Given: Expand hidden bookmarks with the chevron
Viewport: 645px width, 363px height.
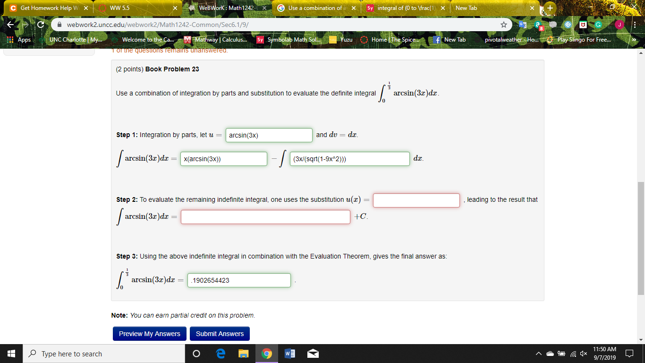Looking at the screenshot, I should 634,40.
